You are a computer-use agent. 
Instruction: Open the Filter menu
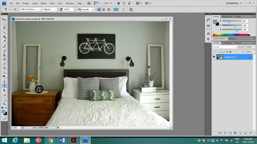click(52, 3)
